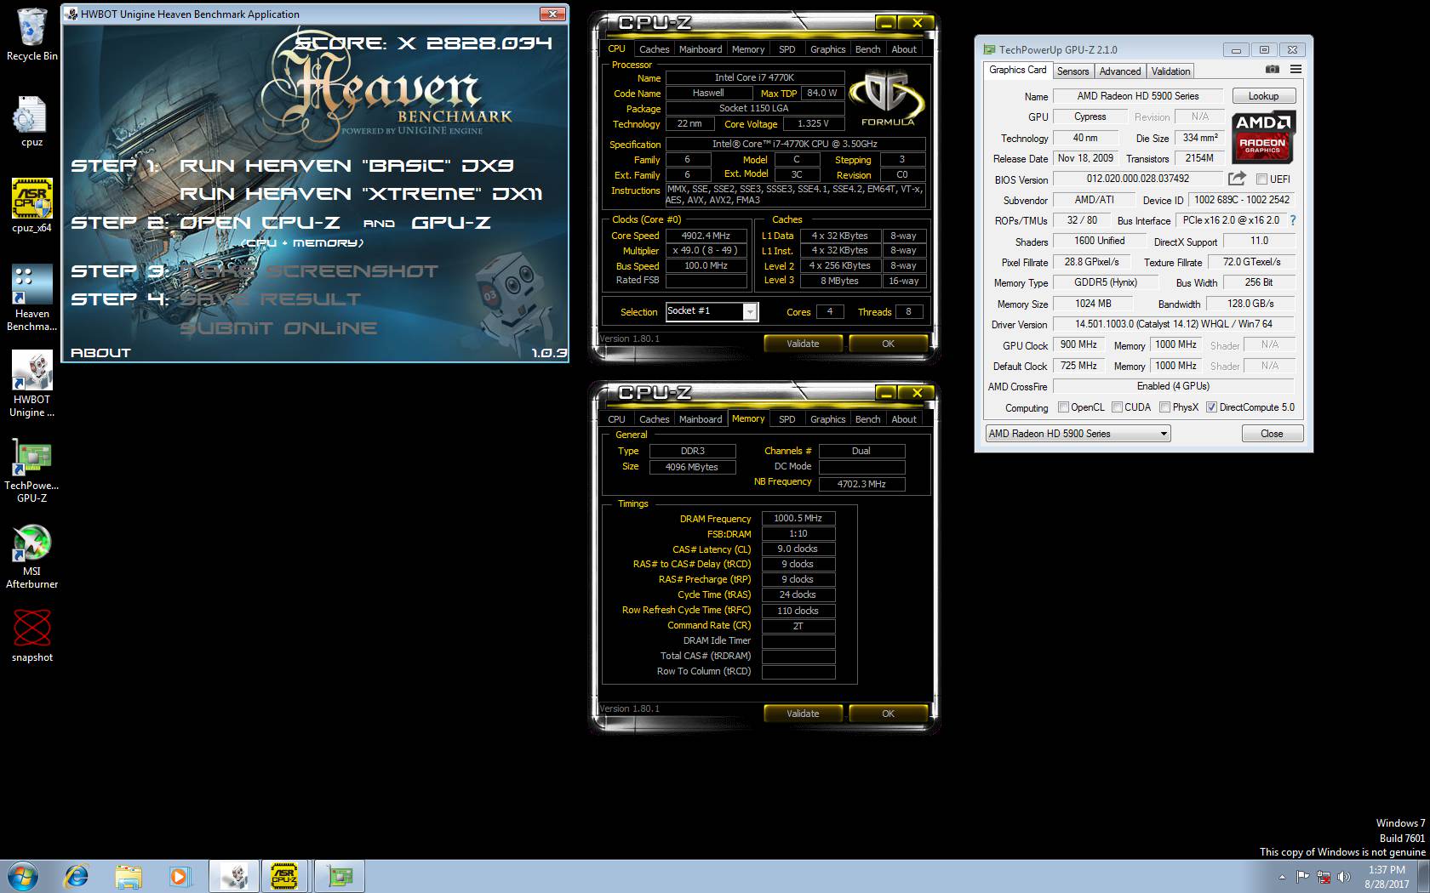Click the NB Frequency value 4702.3 MHz

pyautogui.click(x=861, y=484)
